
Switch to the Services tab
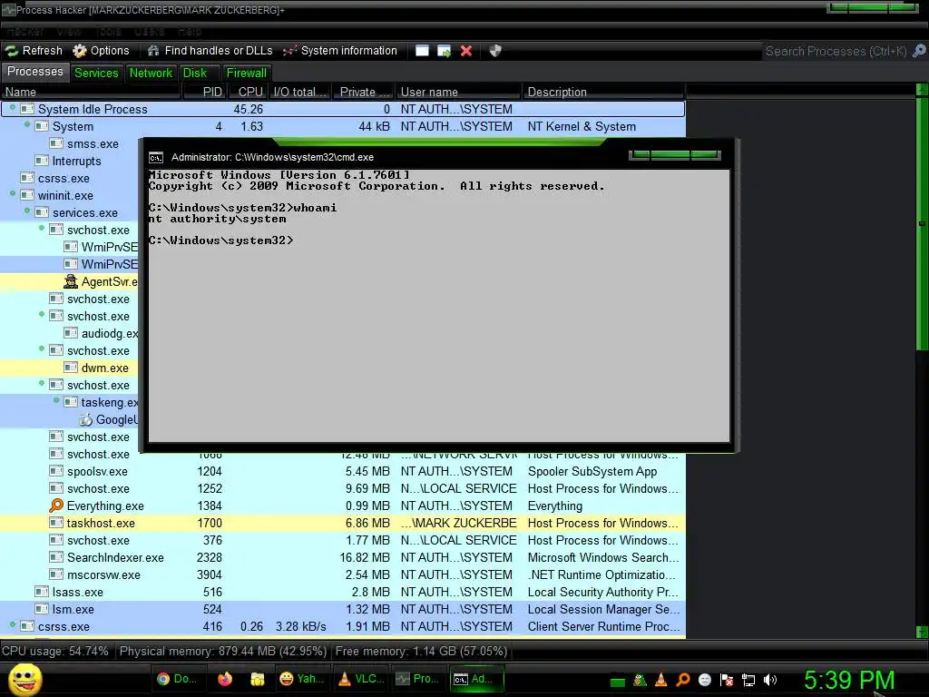pyautogui.click(x=96, y=73)
